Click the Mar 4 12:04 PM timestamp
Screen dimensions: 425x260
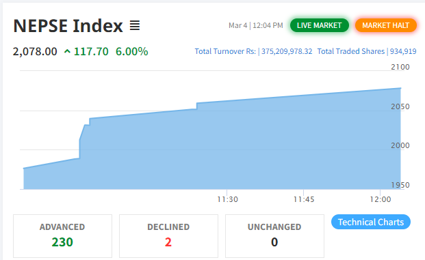click(255, 25)
